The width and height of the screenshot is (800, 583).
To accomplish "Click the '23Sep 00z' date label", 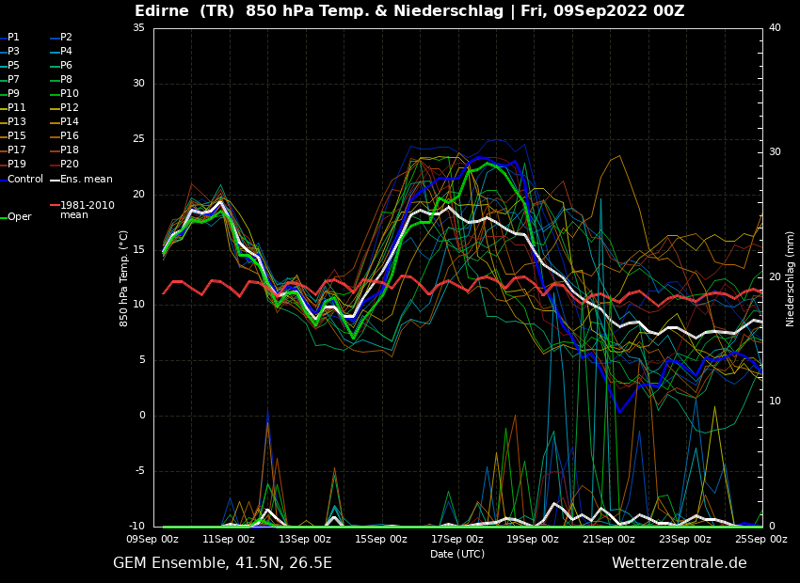I will pyautogui.click(x=685, y=539).
